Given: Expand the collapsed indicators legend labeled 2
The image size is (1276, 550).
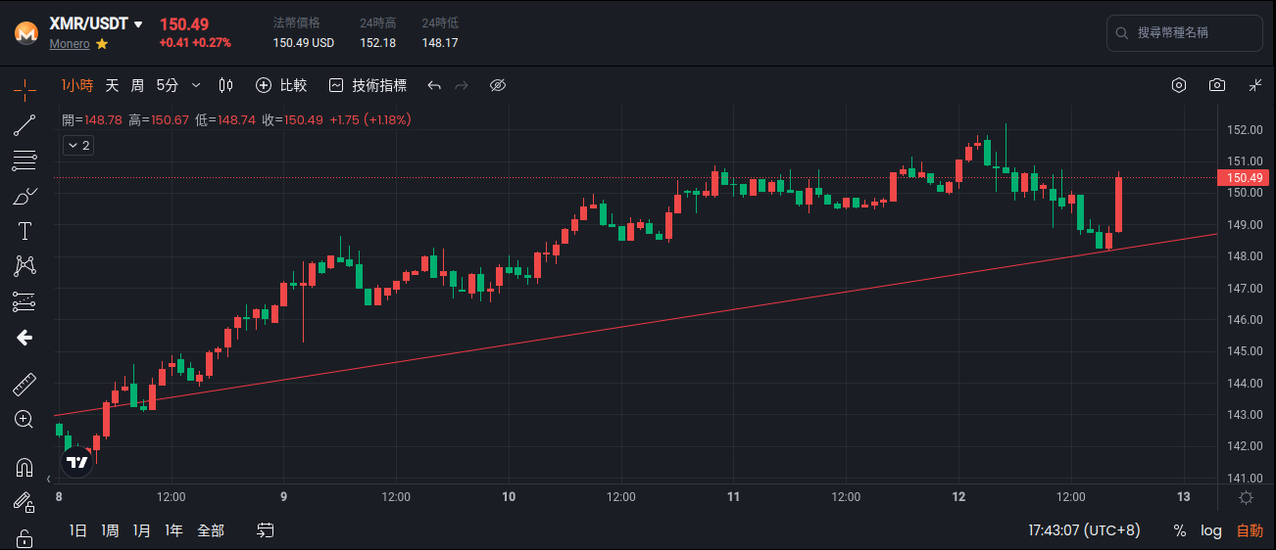Looking at the screenshot, I should click(x=78, y=146).
